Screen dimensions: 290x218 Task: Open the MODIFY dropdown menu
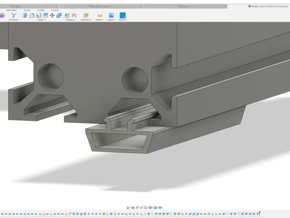coord(42,20)
